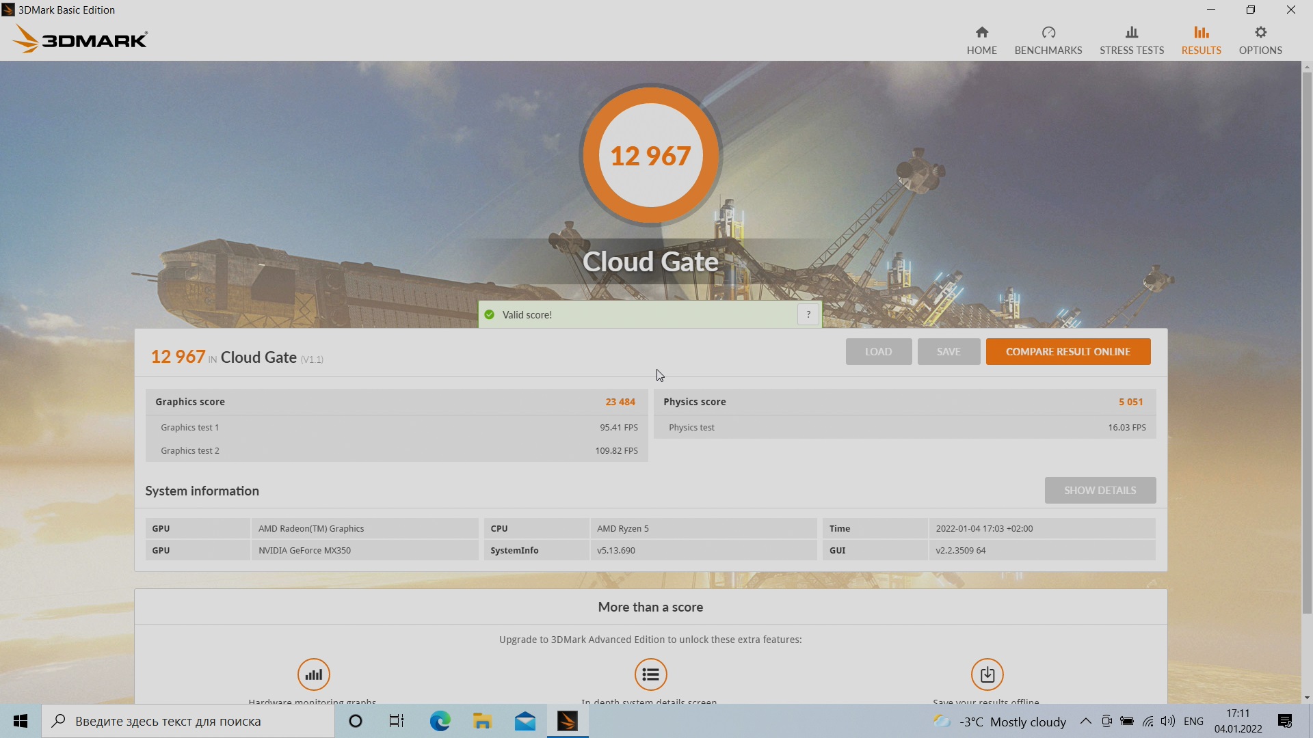Open the notification center icon
Viewport: 1313px width, 738px height.
1285,721
